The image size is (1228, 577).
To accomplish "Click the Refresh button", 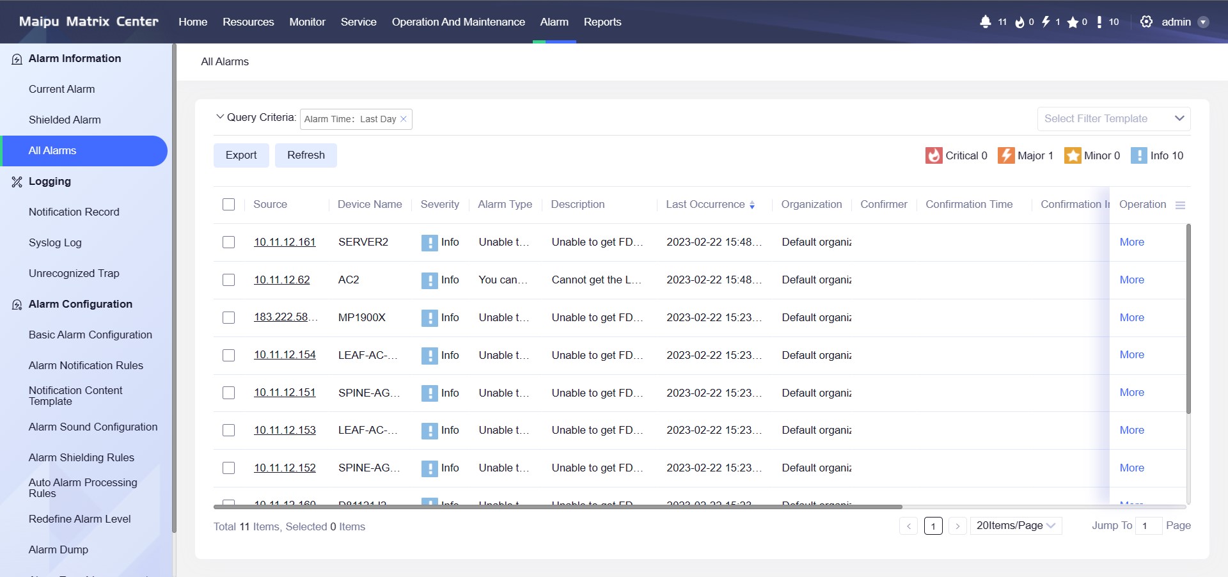I will 306,155.
